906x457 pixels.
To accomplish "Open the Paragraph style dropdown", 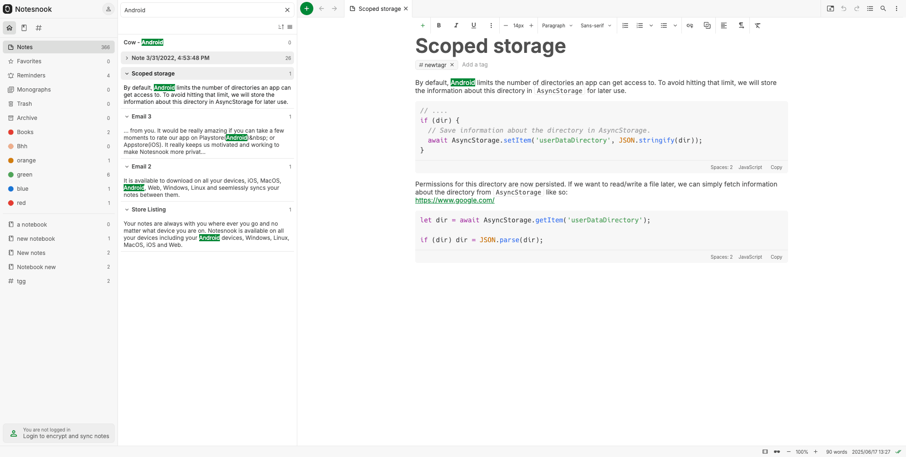I will click(x=557, y=25).
